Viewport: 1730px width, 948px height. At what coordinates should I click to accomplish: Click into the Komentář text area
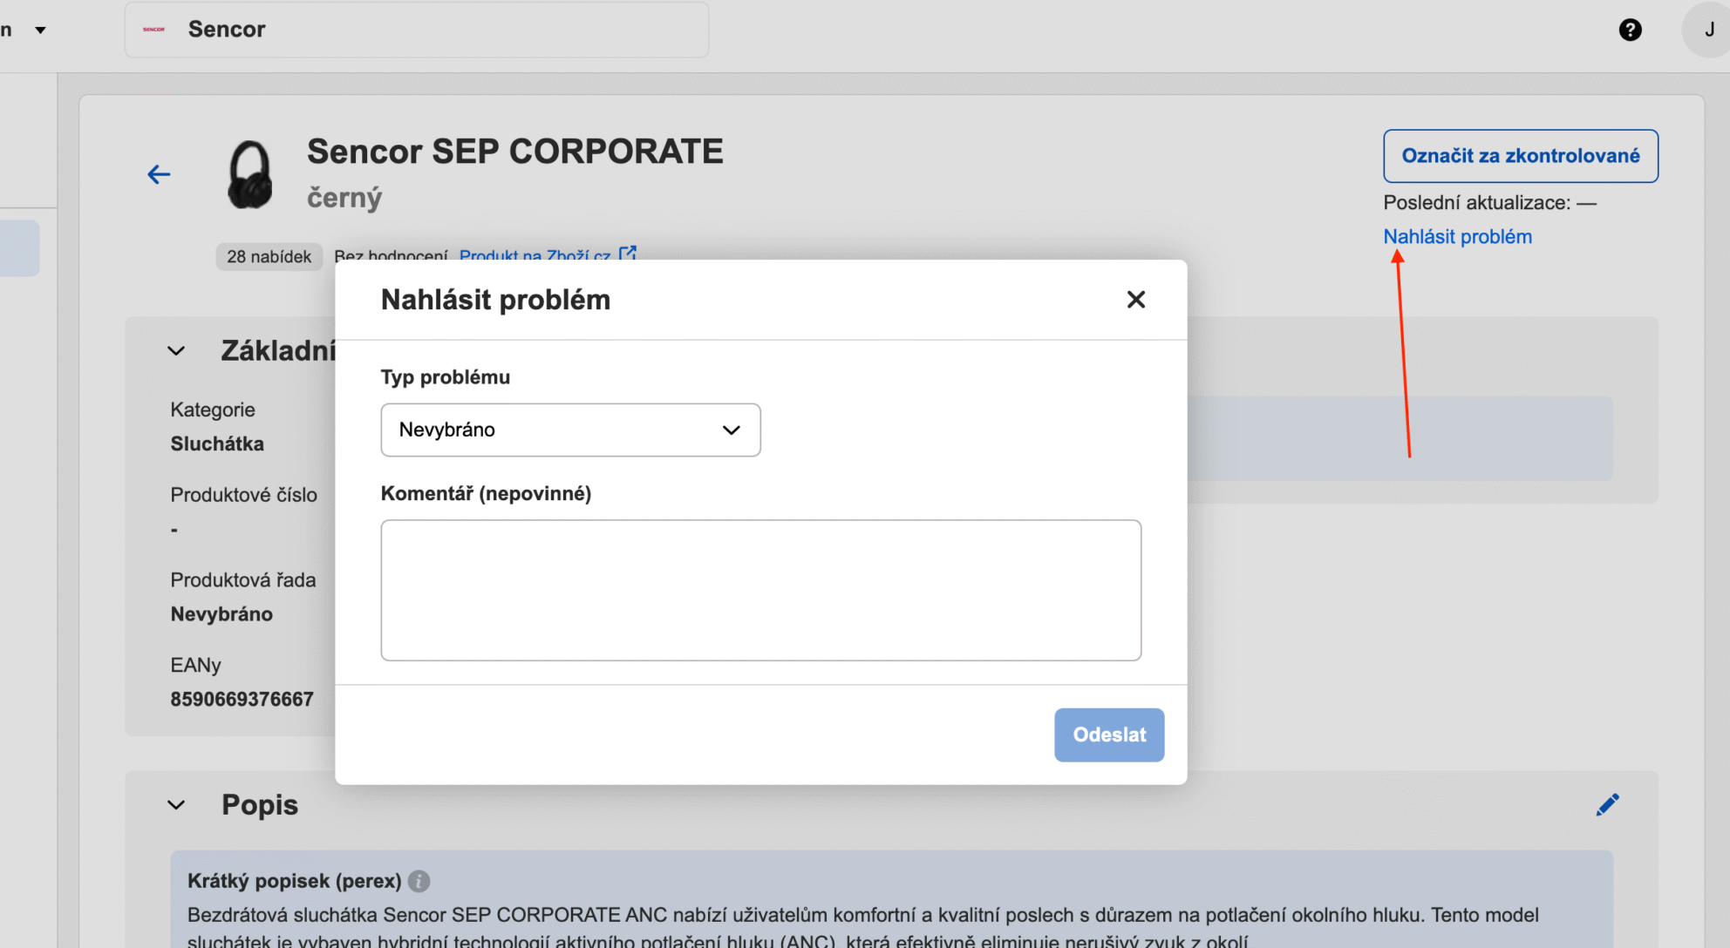tap(760, 590)
